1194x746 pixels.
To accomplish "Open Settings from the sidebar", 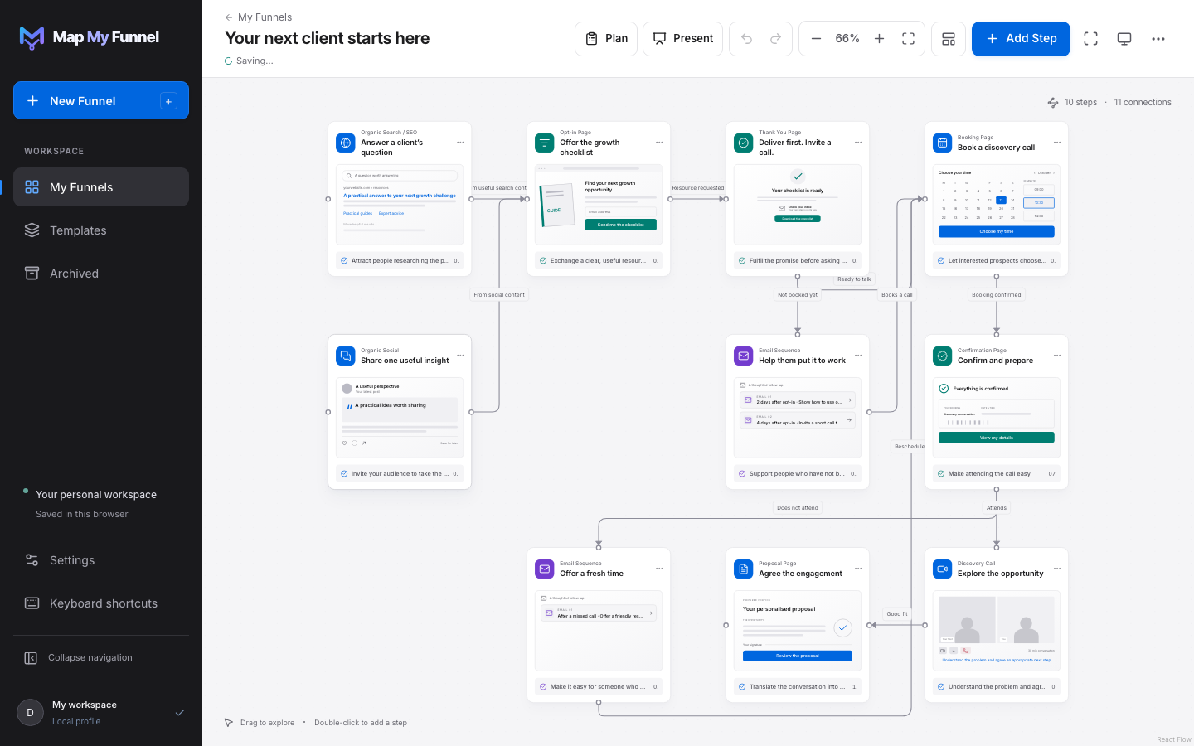I will 101,560.
